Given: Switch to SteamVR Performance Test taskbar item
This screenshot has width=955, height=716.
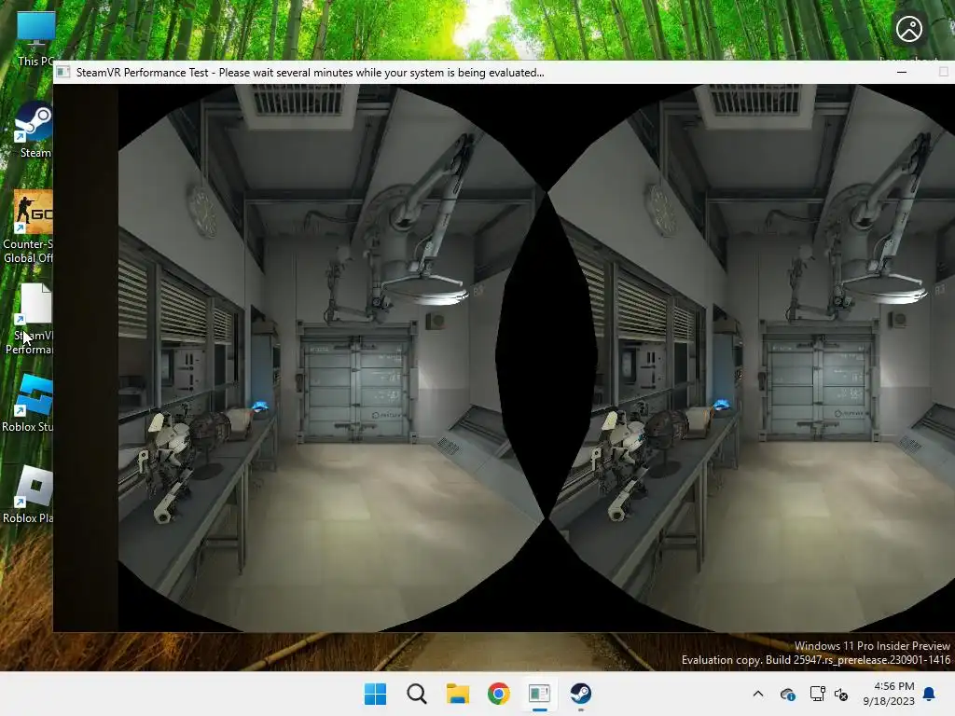Looking at the screenshot, I should [539, 694].
